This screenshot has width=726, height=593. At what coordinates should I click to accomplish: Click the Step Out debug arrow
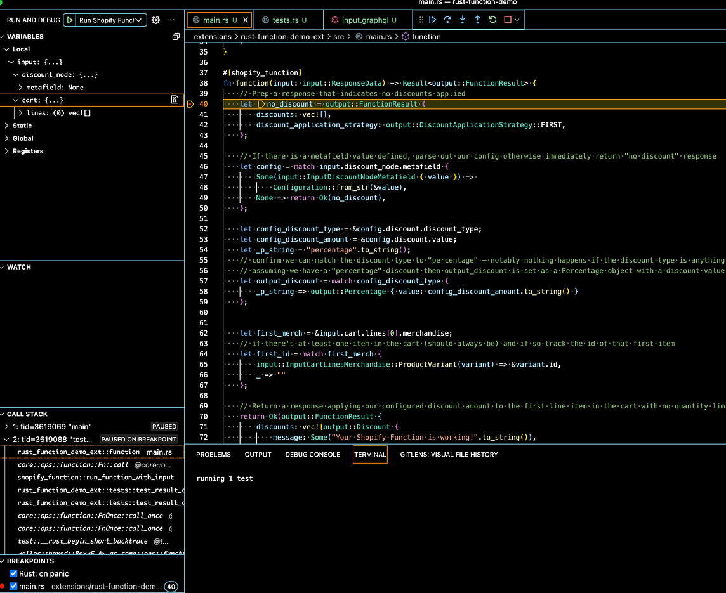(x=477, y=20)
